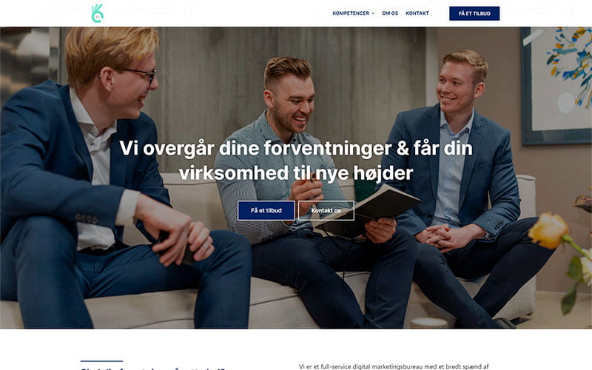Image resolution: width=592 pixels, height=370 pixels.
Task: Click the cut-off heading below the hero
Action: click(153, 368)
